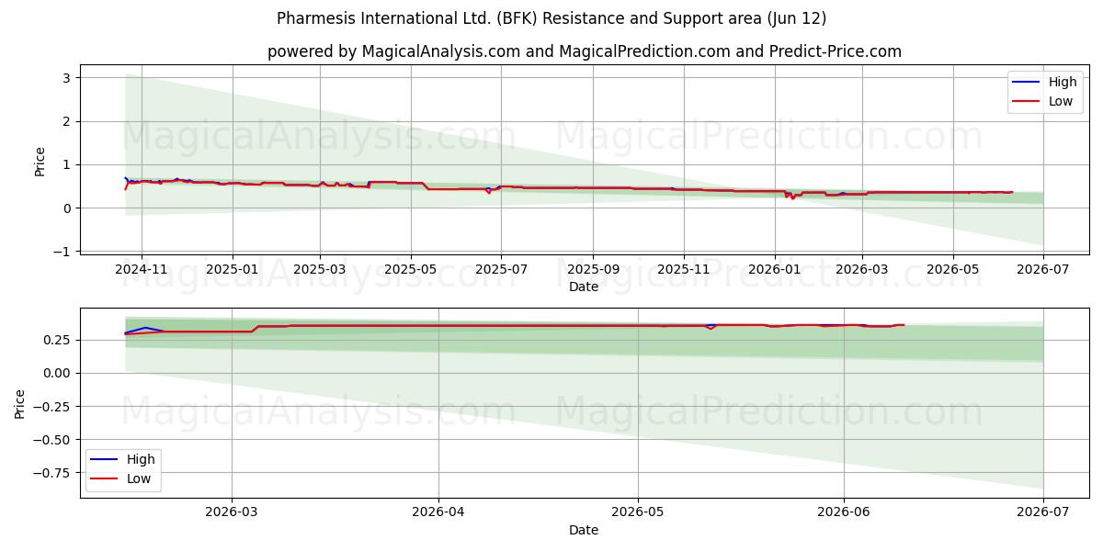
Task: Click 'High' in the top chart legend
Action: 1063,82
